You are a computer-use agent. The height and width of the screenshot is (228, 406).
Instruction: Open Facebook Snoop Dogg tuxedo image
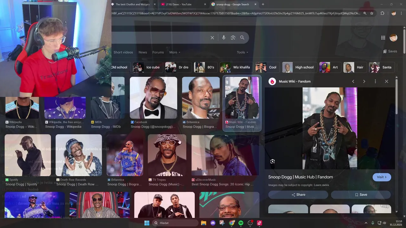pyautogui.click(x=154, y=98)
